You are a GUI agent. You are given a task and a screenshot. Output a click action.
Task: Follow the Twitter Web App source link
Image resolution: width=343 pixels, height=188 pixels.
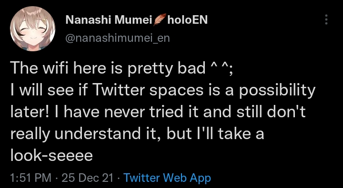(167, 178)
